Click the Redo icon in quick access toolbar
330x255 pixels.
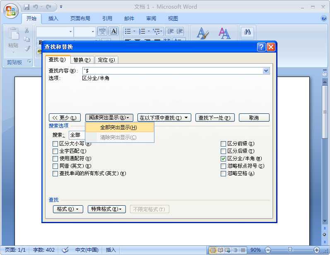tap(48, 7)
